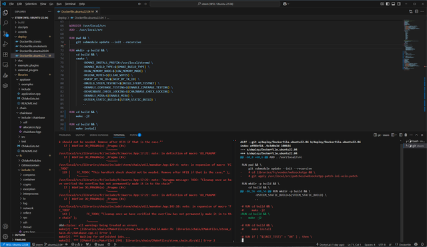Open Dockerfile.smoketests in Explorer
The height and width of the screenshot is (247, 427).
[33, 46]
